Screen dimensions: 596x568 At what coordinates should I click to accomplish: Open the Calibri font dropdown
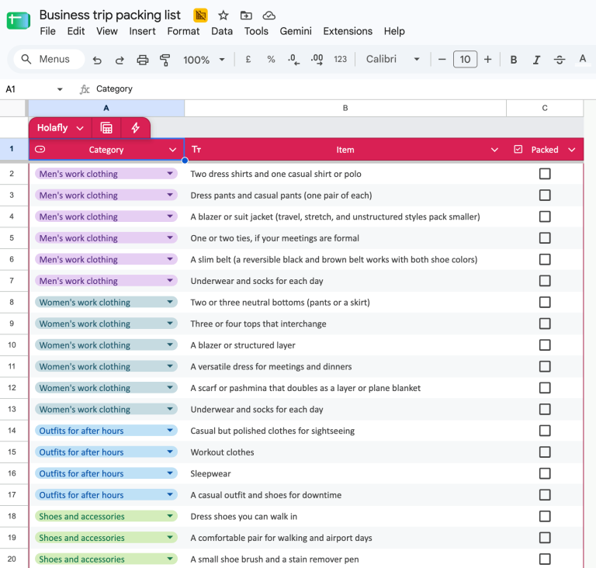[392, 59]
